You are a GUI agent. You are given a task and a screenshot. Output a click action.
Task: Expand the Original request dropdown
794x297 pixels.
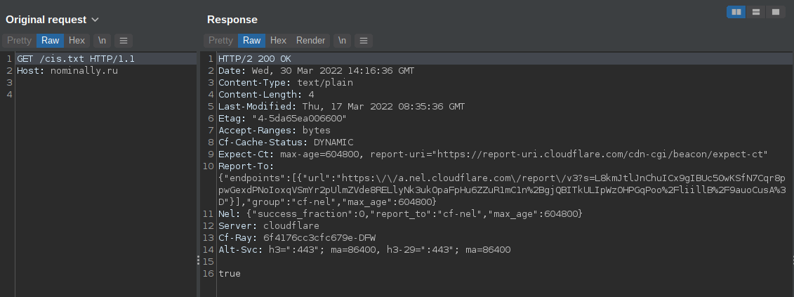[95, 20]
